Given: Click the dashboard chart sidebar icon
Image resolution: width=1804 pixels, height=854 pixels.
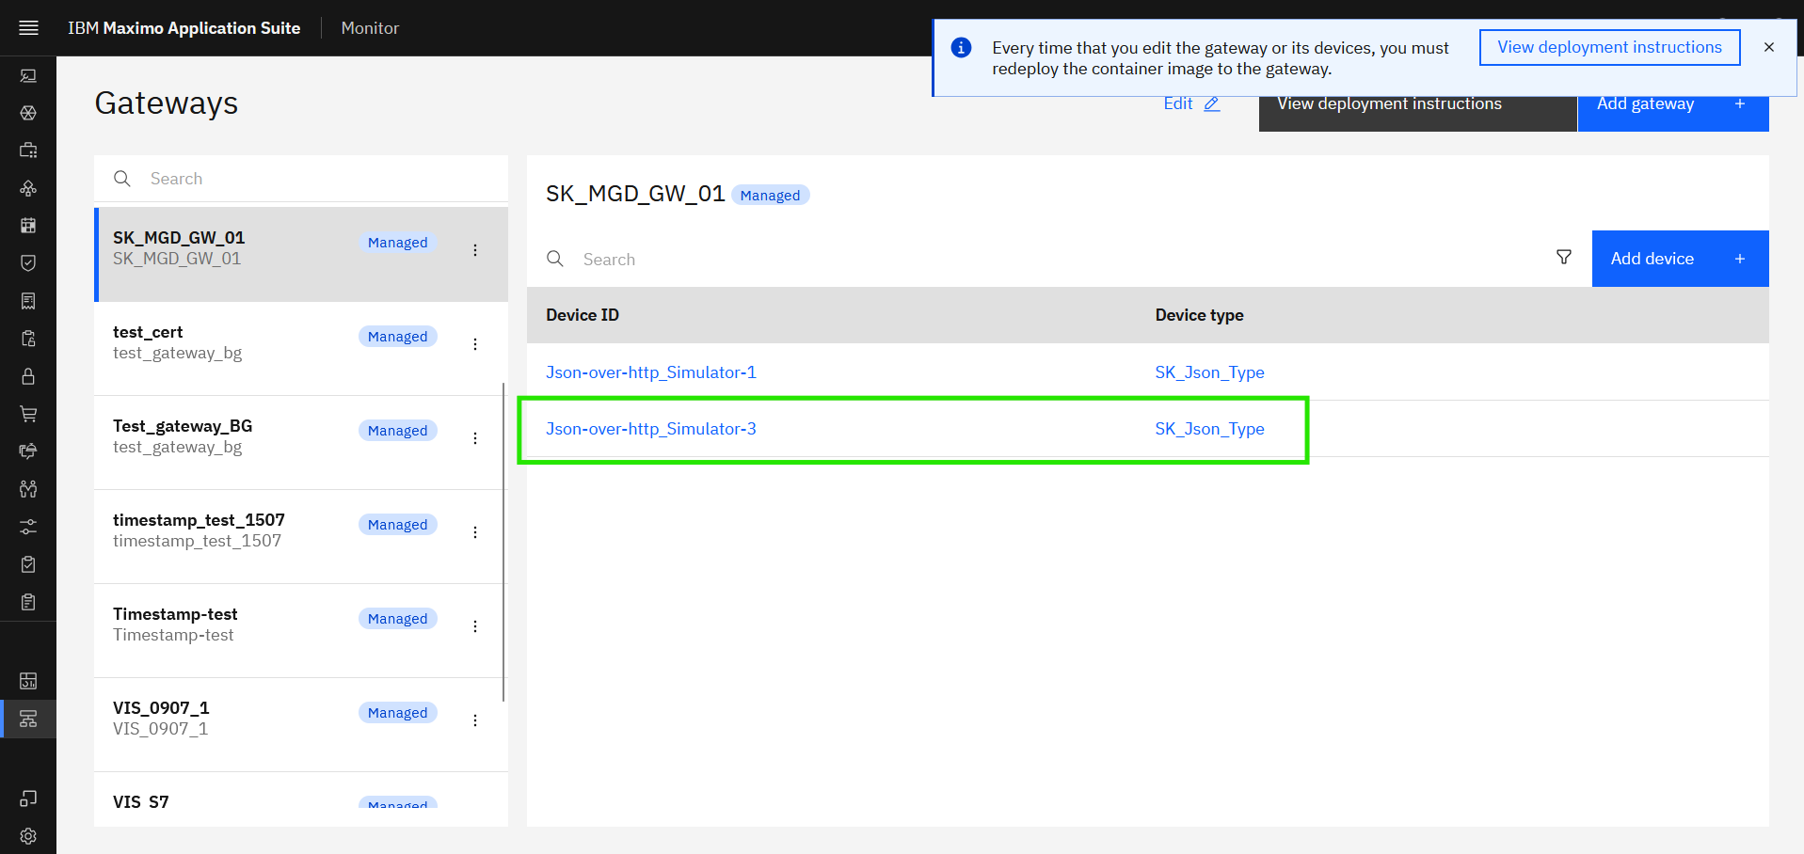Looking at the screenshot, I should point(28,681).
